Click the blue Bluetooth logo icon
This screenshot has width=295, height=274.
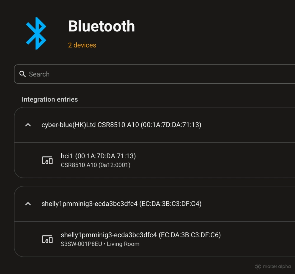[36, 33]
